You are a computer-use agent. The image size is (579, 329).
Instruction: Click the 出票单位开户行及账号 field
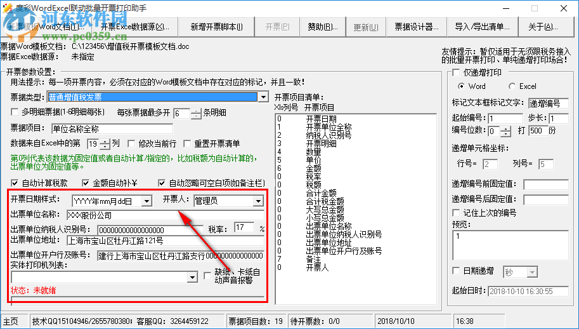181,256
